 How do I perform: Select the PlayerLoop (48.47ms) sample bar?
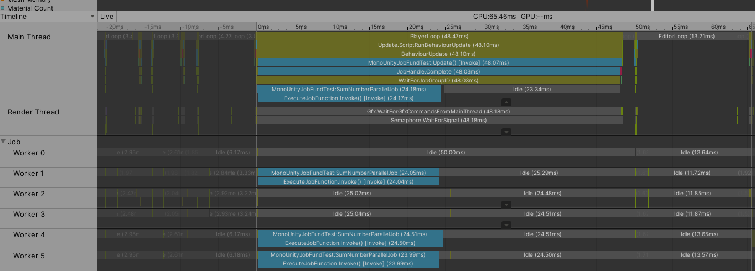click(439, 36)
